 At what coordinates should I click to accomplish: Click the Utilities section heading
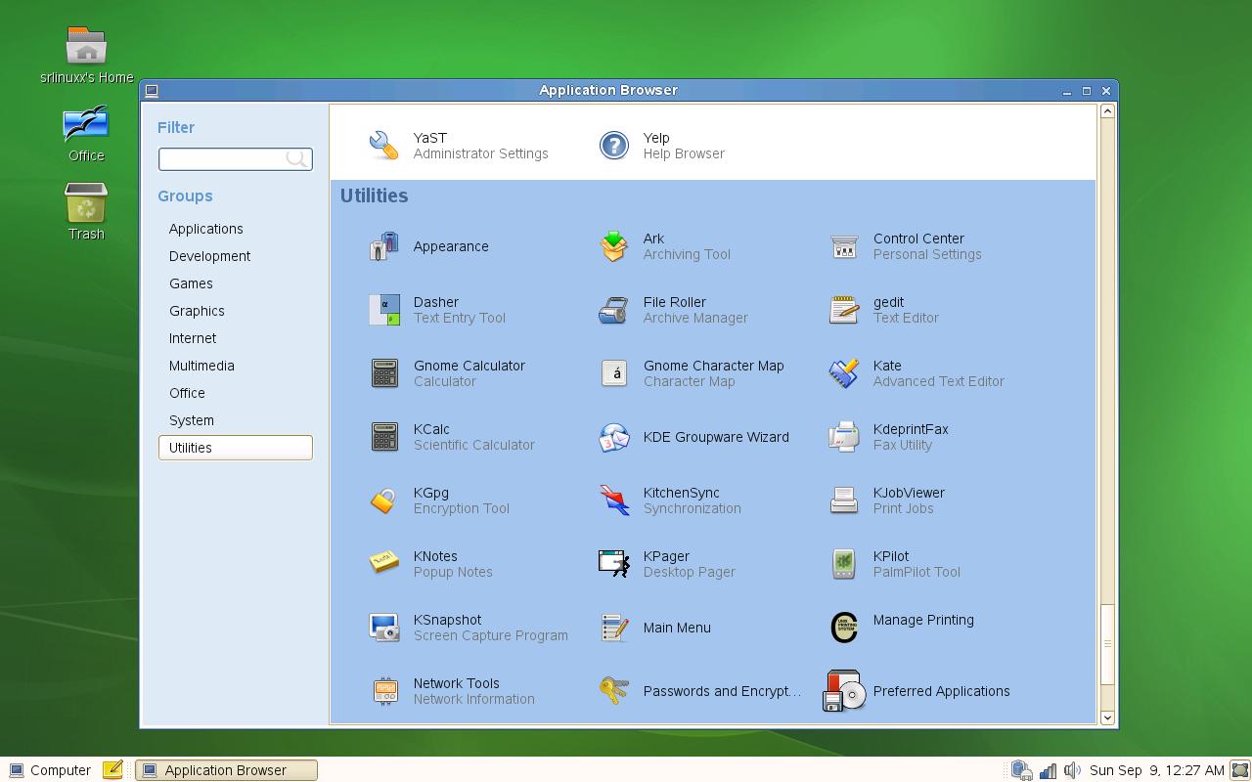[374, 195]
